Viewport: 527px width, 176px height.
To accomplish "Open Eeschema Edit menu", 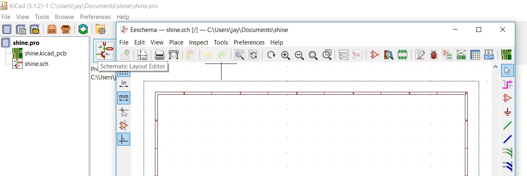I will click(140, 42).
